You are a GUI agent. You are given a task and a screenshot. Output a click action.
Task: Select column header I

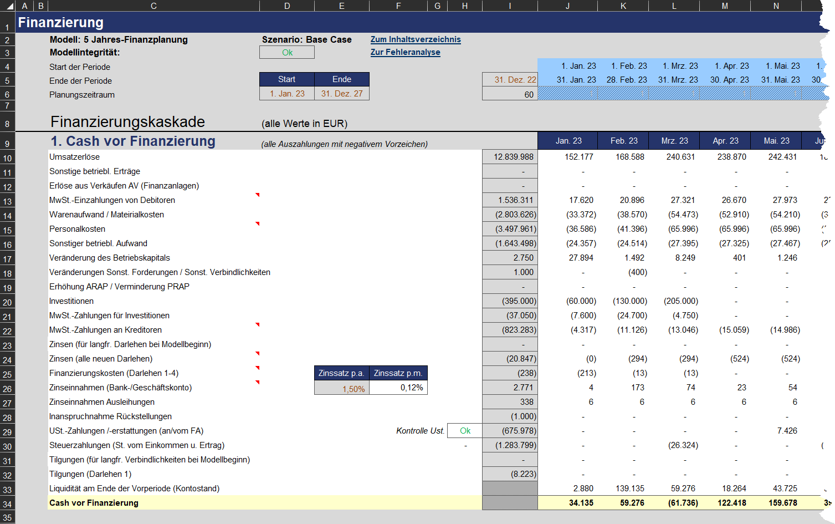[510, 6]
